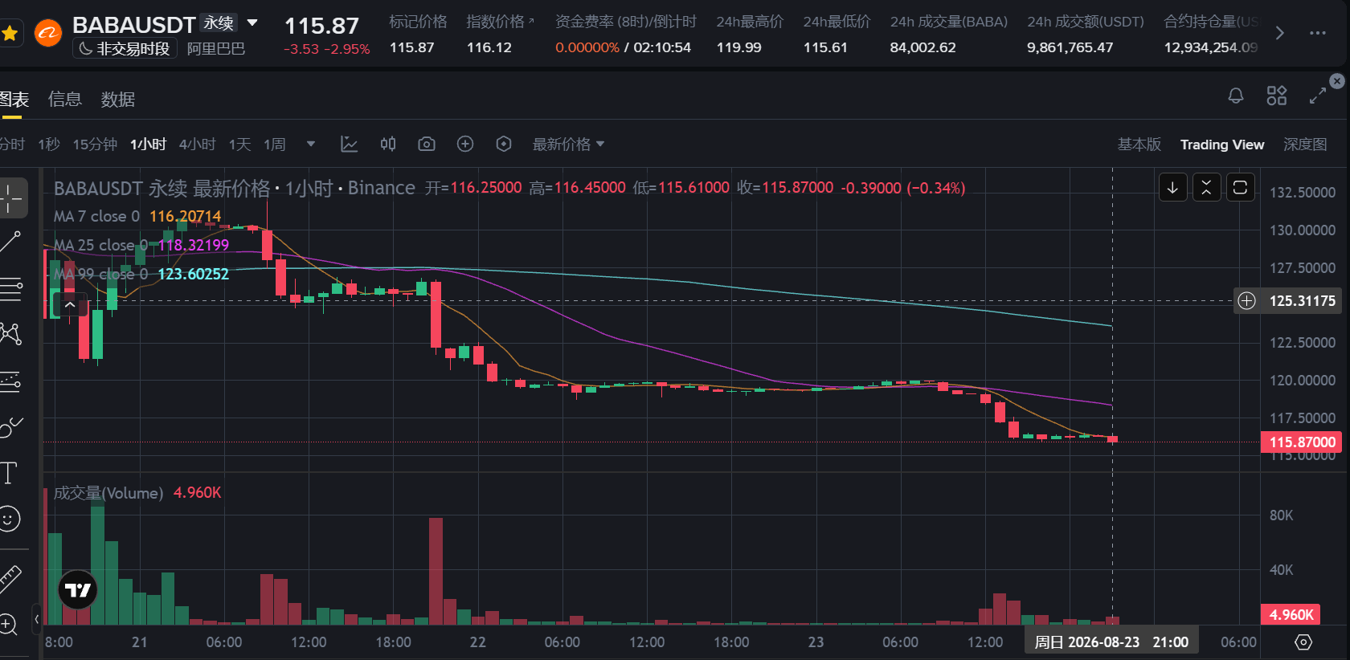Image resolution: width=1350 pixels, height=660 pixels.
Task: Switch to 深度图 depth chart
Action: click(x=1305, y=145)
